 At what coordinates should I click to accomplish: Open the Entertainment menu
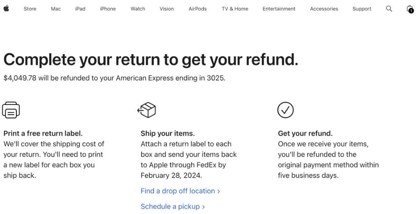pos(279,9)
